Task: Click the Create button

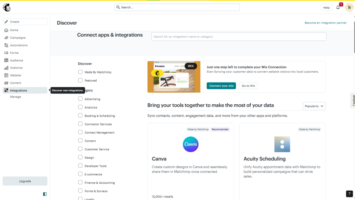Action: 25,22
